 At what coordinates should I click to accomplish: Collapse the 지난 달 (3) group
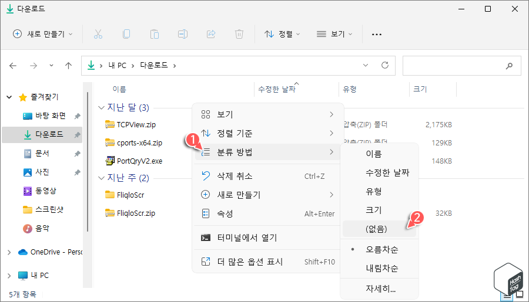101,108
